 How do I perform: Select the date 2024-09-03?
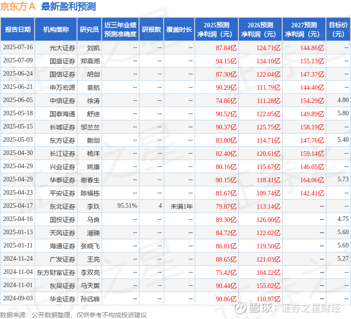[x=18, y=298]
